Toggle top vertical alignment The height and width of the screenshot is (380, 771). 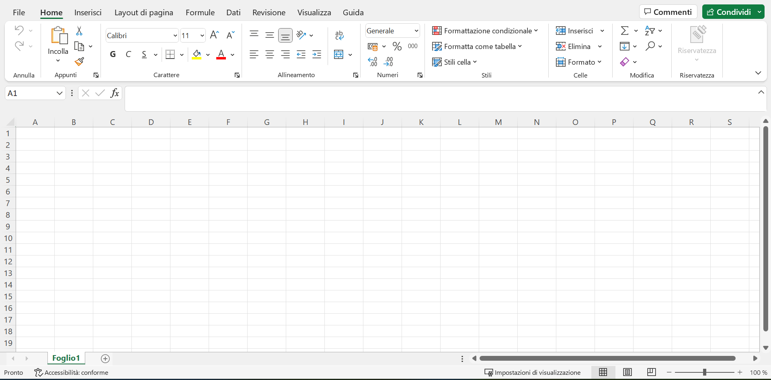pos(254,35)
